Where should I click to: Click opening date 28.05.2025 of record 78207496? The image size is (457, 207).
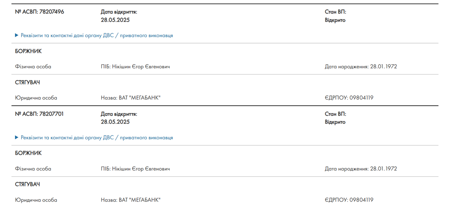point(115,20)
